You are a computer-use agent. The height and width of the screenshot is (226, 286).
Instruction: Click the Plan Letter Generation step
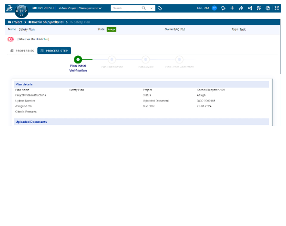[179, 60]
